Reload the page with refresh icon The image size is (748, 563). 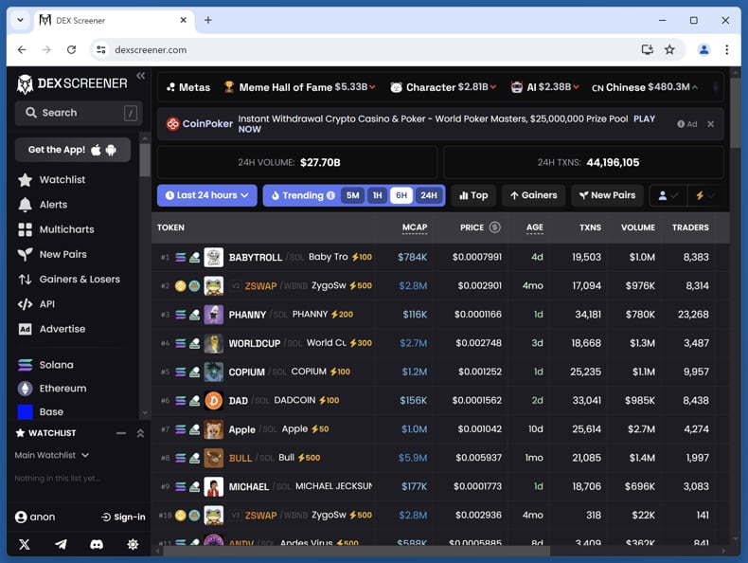(x=71, y=49)
